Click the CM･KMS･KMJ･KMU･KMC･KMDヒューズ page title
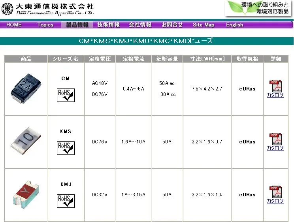The width and height of the screenshot is (294, 222). [146, 41]
